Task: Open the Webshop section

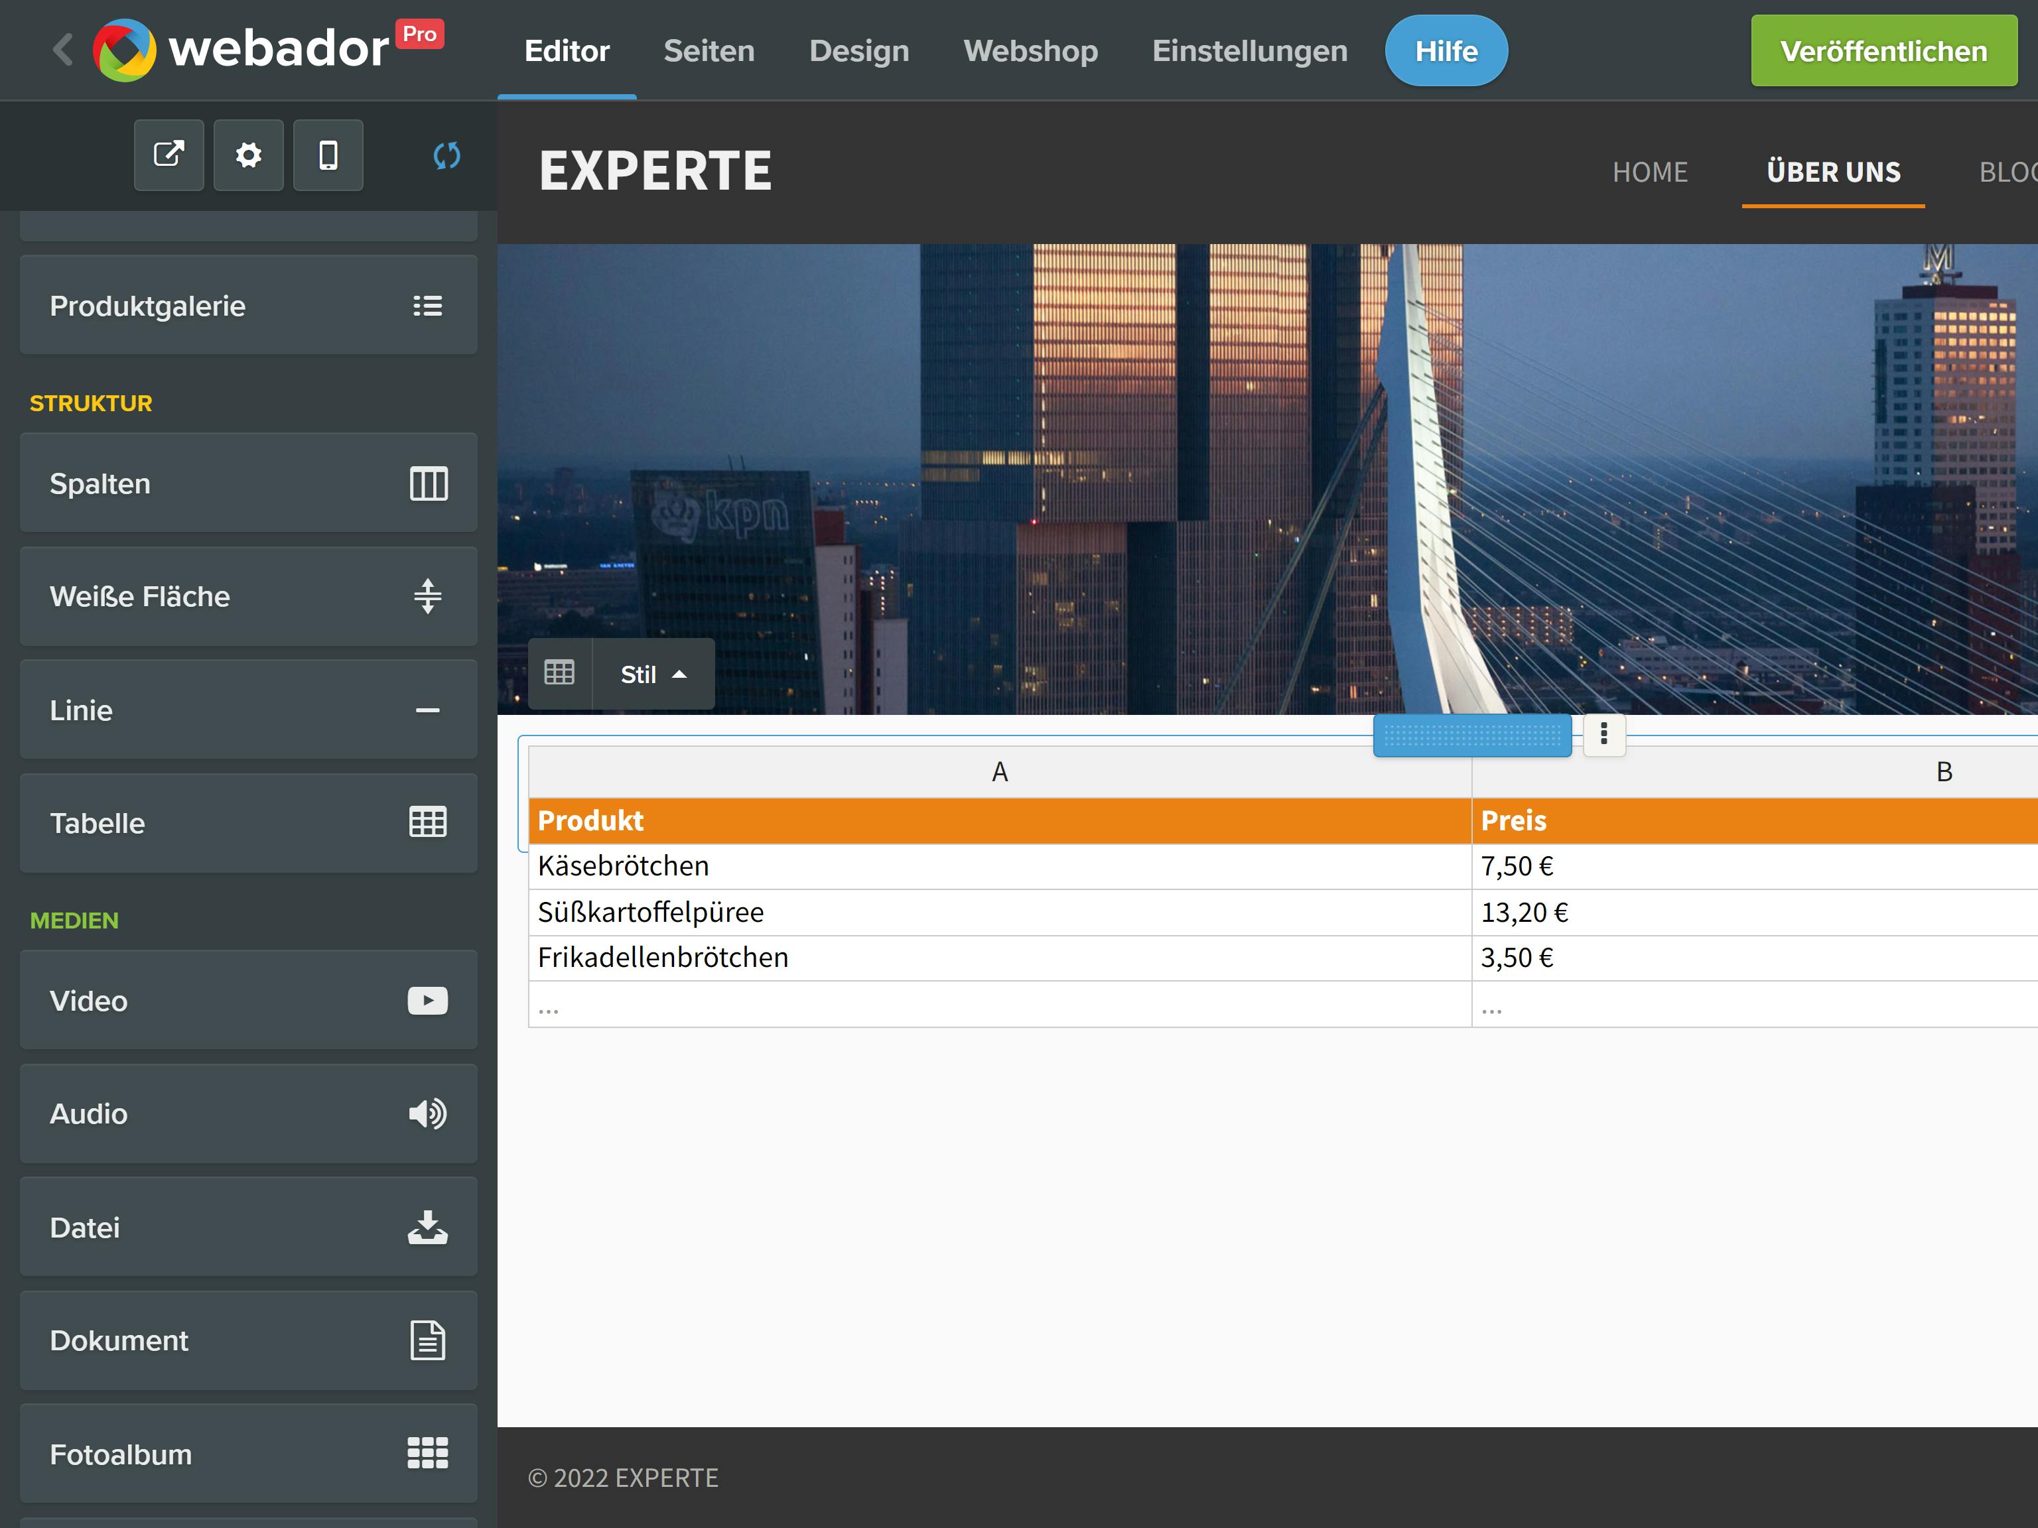Action: point(1031,50)
